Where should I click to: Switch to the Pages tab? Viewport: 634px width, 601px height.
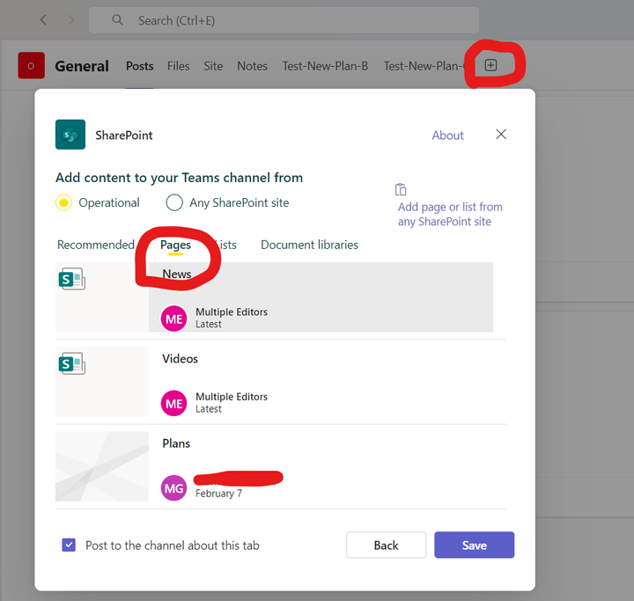(x=175, y=245)
